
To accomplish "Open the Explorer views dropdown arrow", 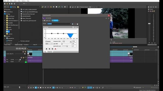I will pyautogui.click(x=67, y=7).
